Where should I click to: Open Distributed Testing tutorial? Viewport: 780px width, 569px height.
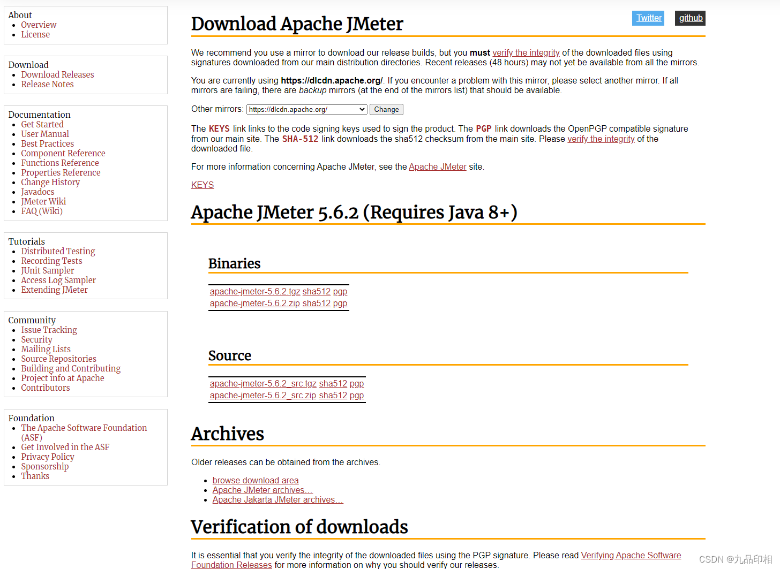tap(58, 252)
